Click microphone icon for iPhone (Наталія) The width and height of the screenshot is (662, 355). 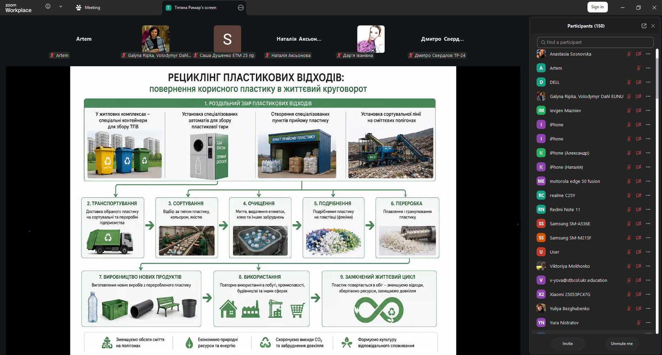[x=629, y=167]
